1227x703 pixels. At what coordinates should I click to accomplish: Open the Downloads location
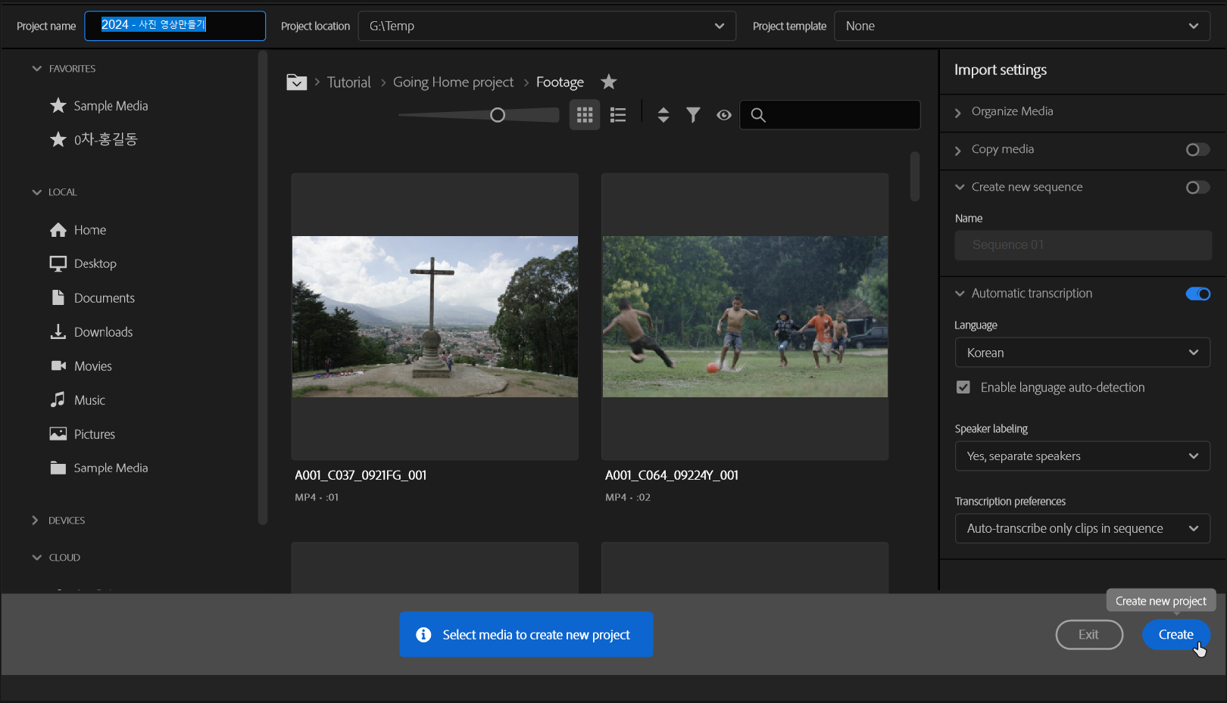pyautogui.click(x=91, y=332)
